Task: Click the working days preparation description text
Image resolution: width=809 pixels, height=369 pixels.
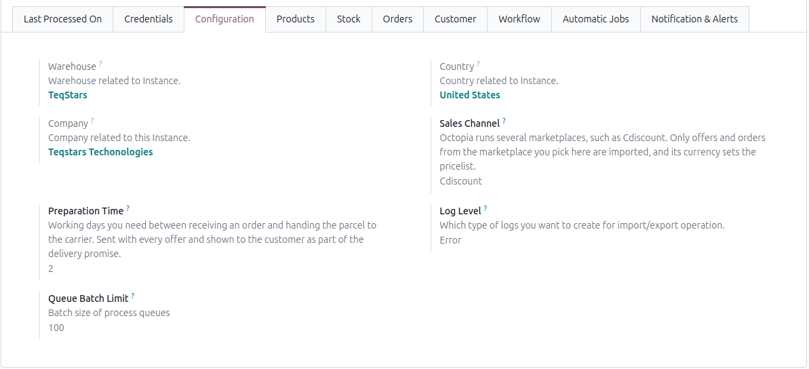Action: (212, 240)
